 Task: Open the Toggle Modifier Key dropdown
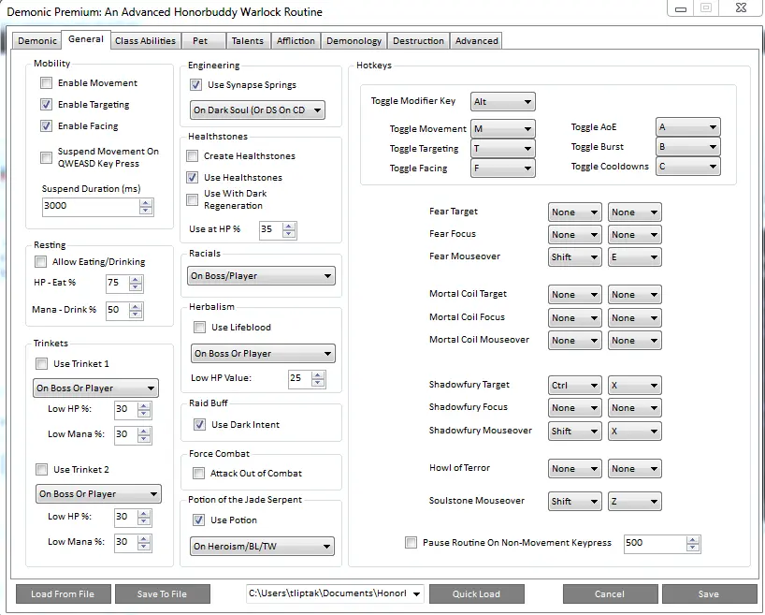pos(502,102)
